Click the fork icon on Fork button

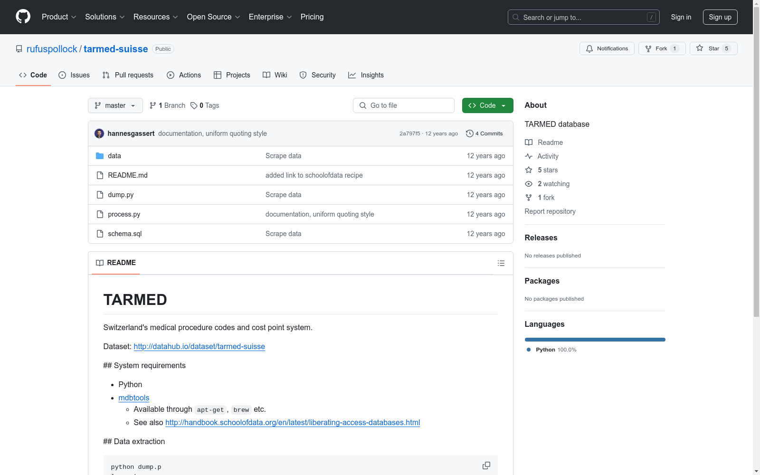pos(648,48)
